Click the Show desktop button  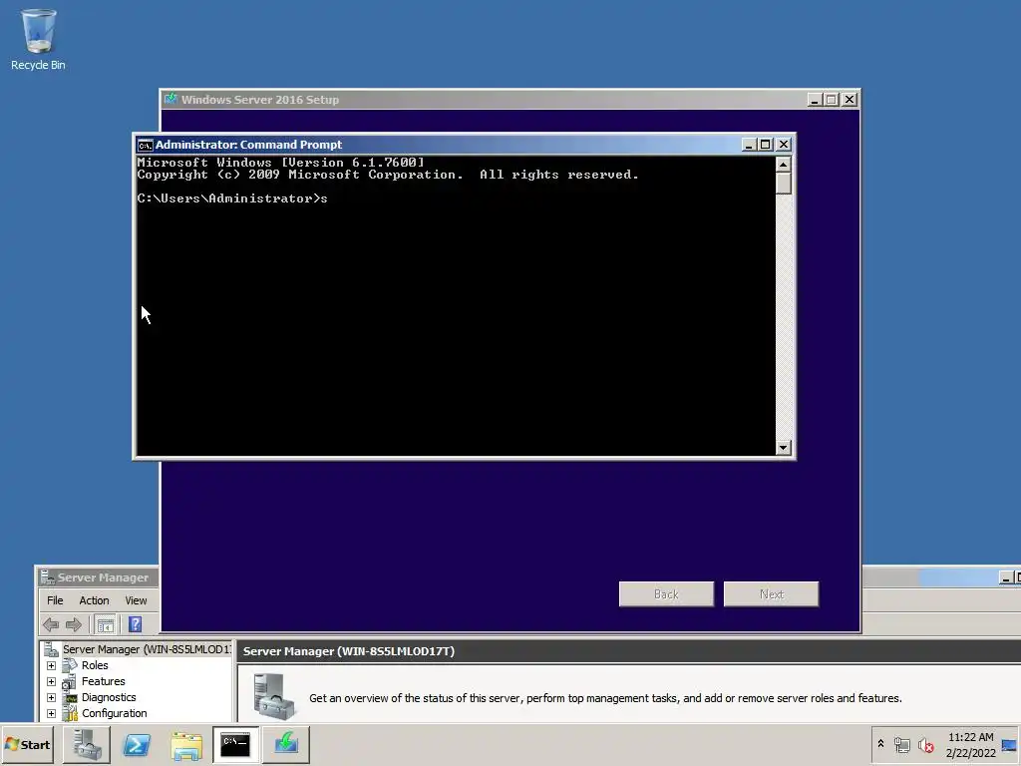pyautogui.click(x=1009, y=744)
